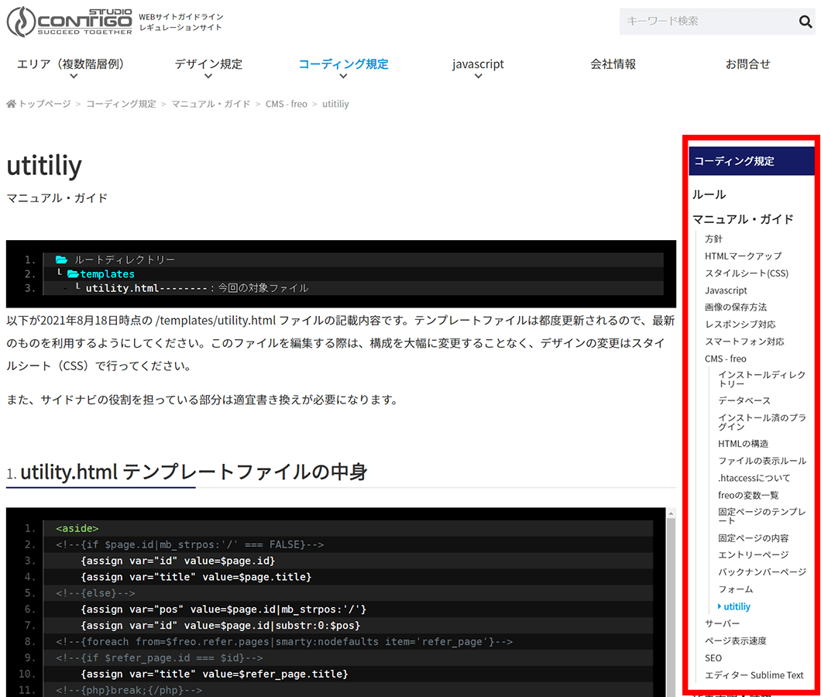The width and height of the screenshot is (821, 697).
Task: Open freoの変数一覧 in sidebar
Action: coord(748,496)
